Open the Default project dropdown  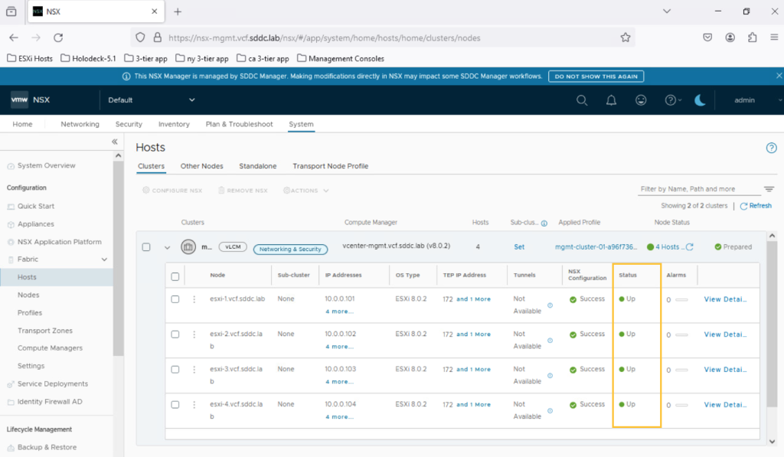tap(152, 100)
